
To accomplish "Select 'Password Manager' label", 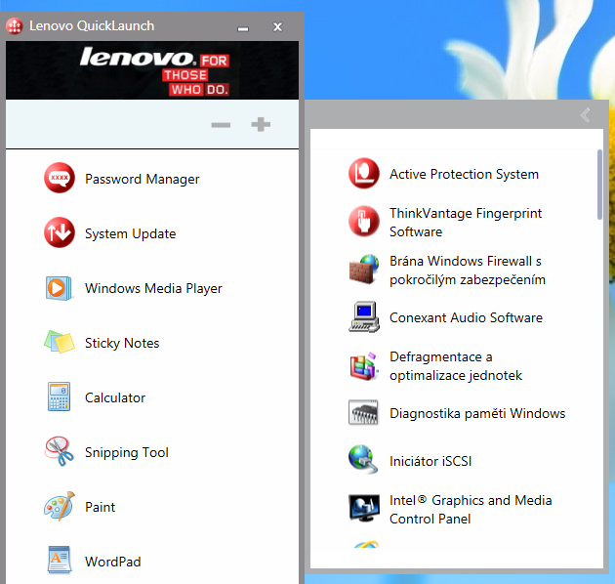I will pos(143,179).
